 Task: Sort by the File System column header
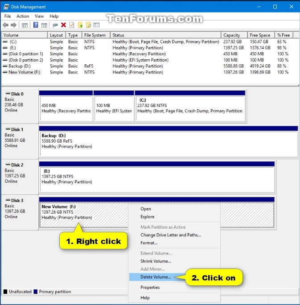96,35
